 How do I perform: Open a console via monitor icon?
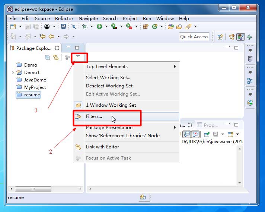coord(63,26)
